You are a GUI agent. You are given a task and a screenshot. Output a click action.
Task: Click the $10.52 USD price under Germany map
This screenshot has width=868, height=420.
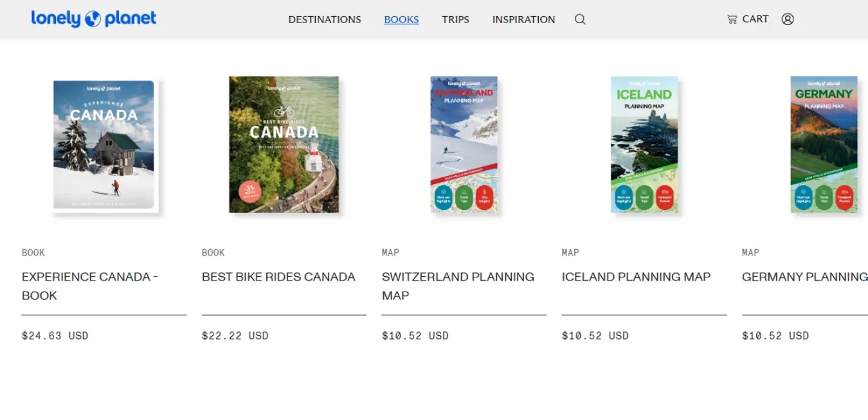[775, 335]
